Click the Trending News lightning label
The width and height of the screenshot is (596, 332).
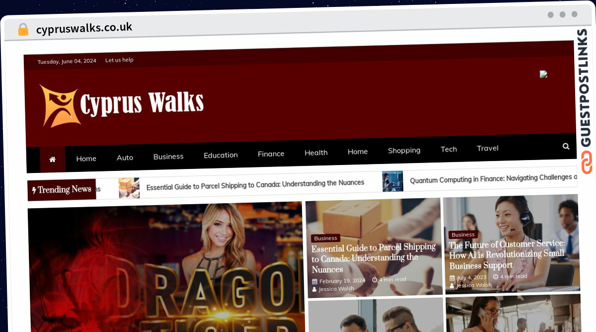(x=62, y=189)
